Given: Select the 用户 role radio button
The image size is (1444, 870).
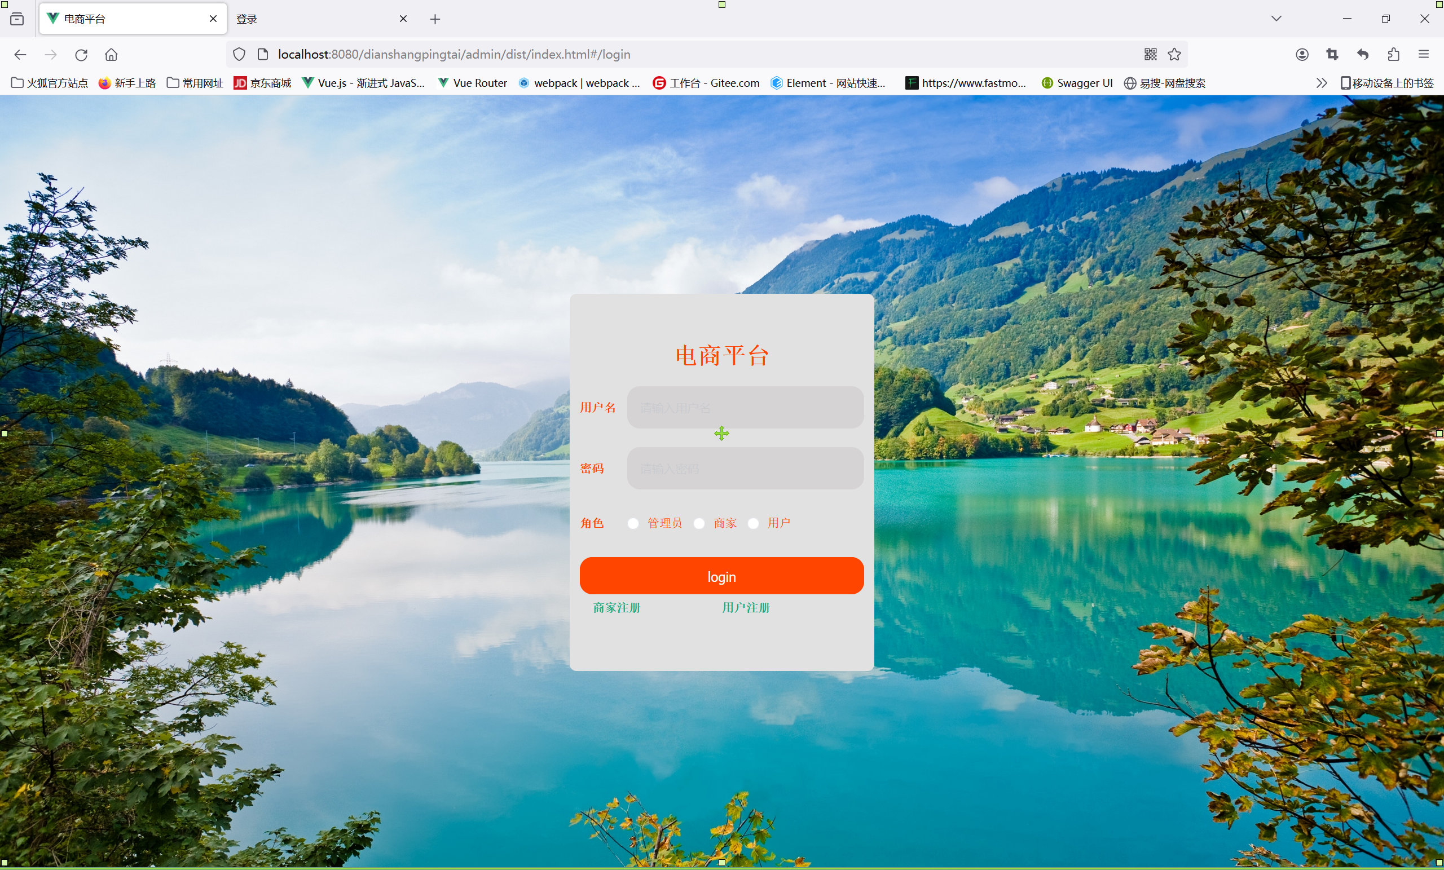Looking at the screenshot, I should click(x=754, y=523).
